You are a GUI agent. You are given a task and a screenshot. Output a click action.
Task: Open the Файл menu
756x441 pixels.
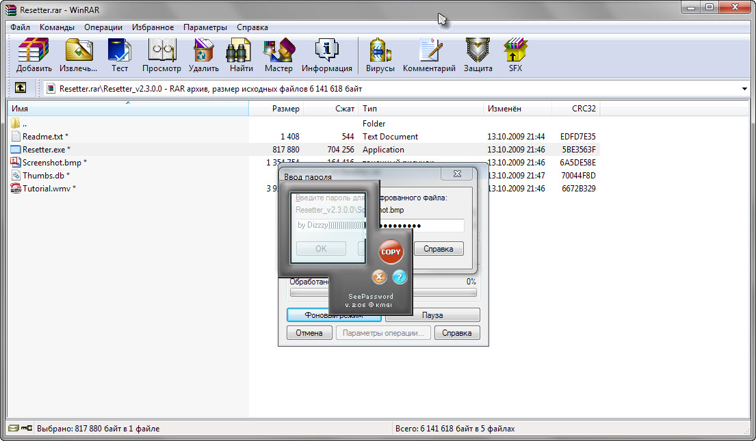pyautogui.click(x=21, y=27)
